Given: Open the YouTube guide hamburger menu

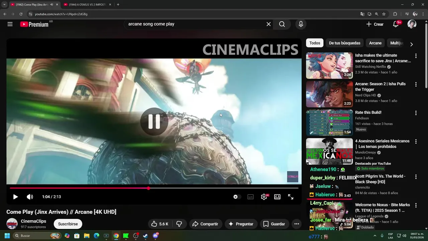Looking at the screenshot, I should pyautogui.click(x=10, y=24).
